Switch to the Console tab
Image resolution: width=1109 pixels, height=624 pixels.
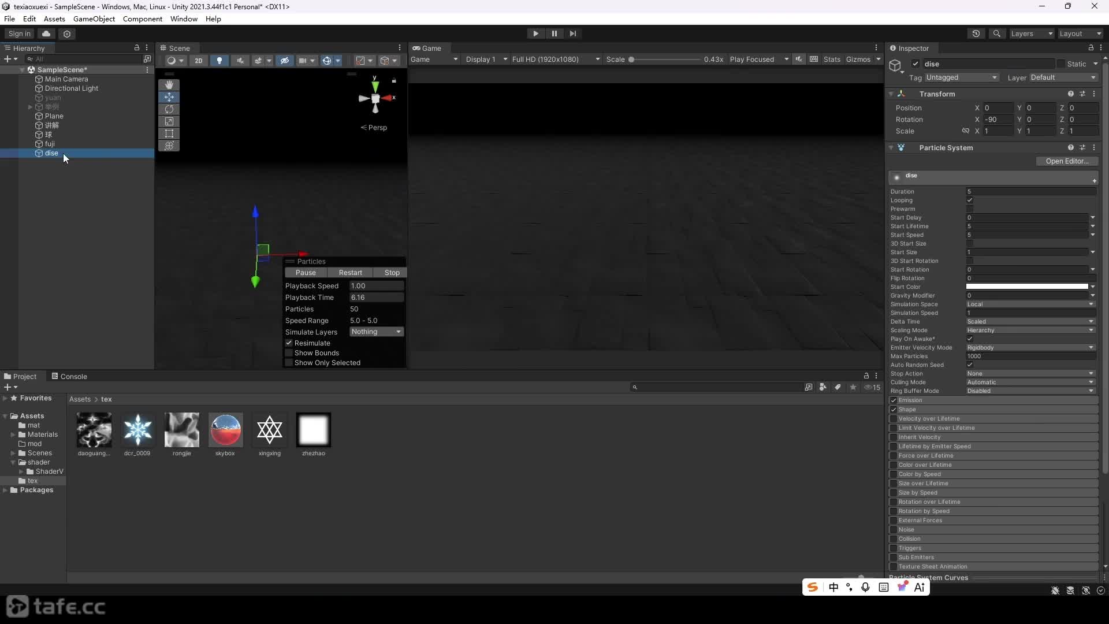pyautogui.click(x=69, y=376)
